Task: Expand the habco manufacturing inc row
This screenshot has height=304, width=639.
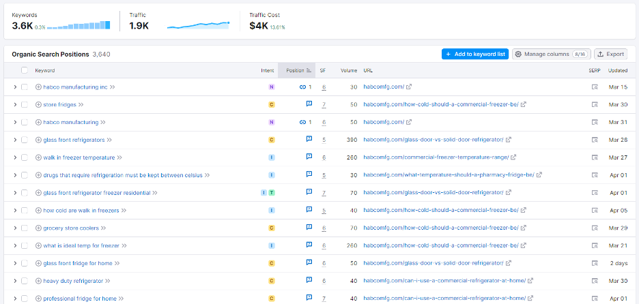Action: tap(15, 87)
